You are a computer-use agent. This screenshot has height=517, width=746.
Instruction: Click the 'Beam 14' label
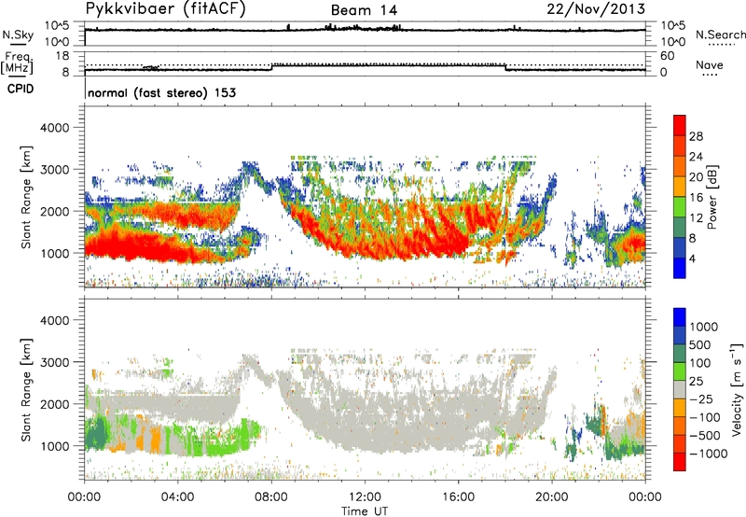[364, 10]
